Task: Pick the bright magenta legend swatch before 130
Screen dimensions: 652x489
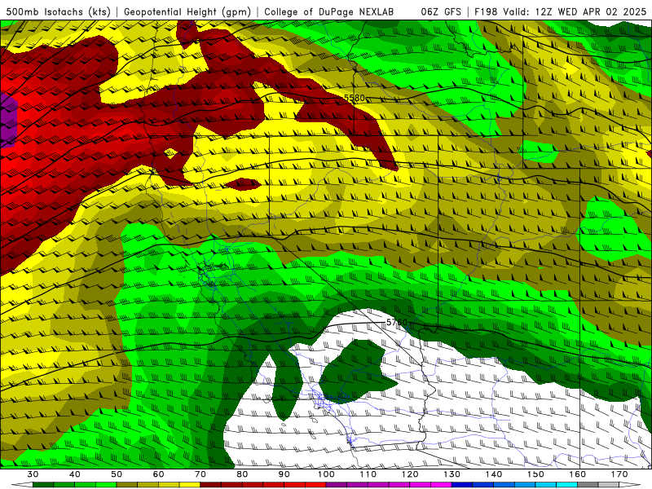Action: point(441,485)
